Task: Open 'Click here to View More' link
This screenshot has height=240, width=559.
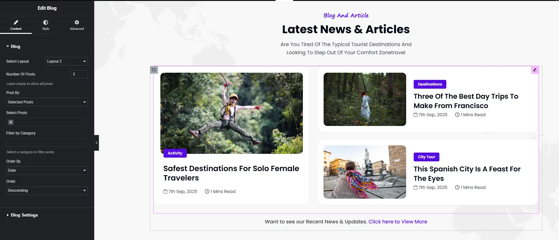Action: pos(398,222)
